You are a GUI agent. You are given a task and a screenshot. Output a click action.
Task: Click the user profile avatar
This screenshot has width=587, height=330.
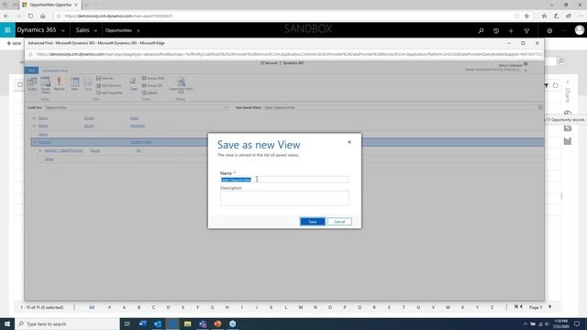579,30
